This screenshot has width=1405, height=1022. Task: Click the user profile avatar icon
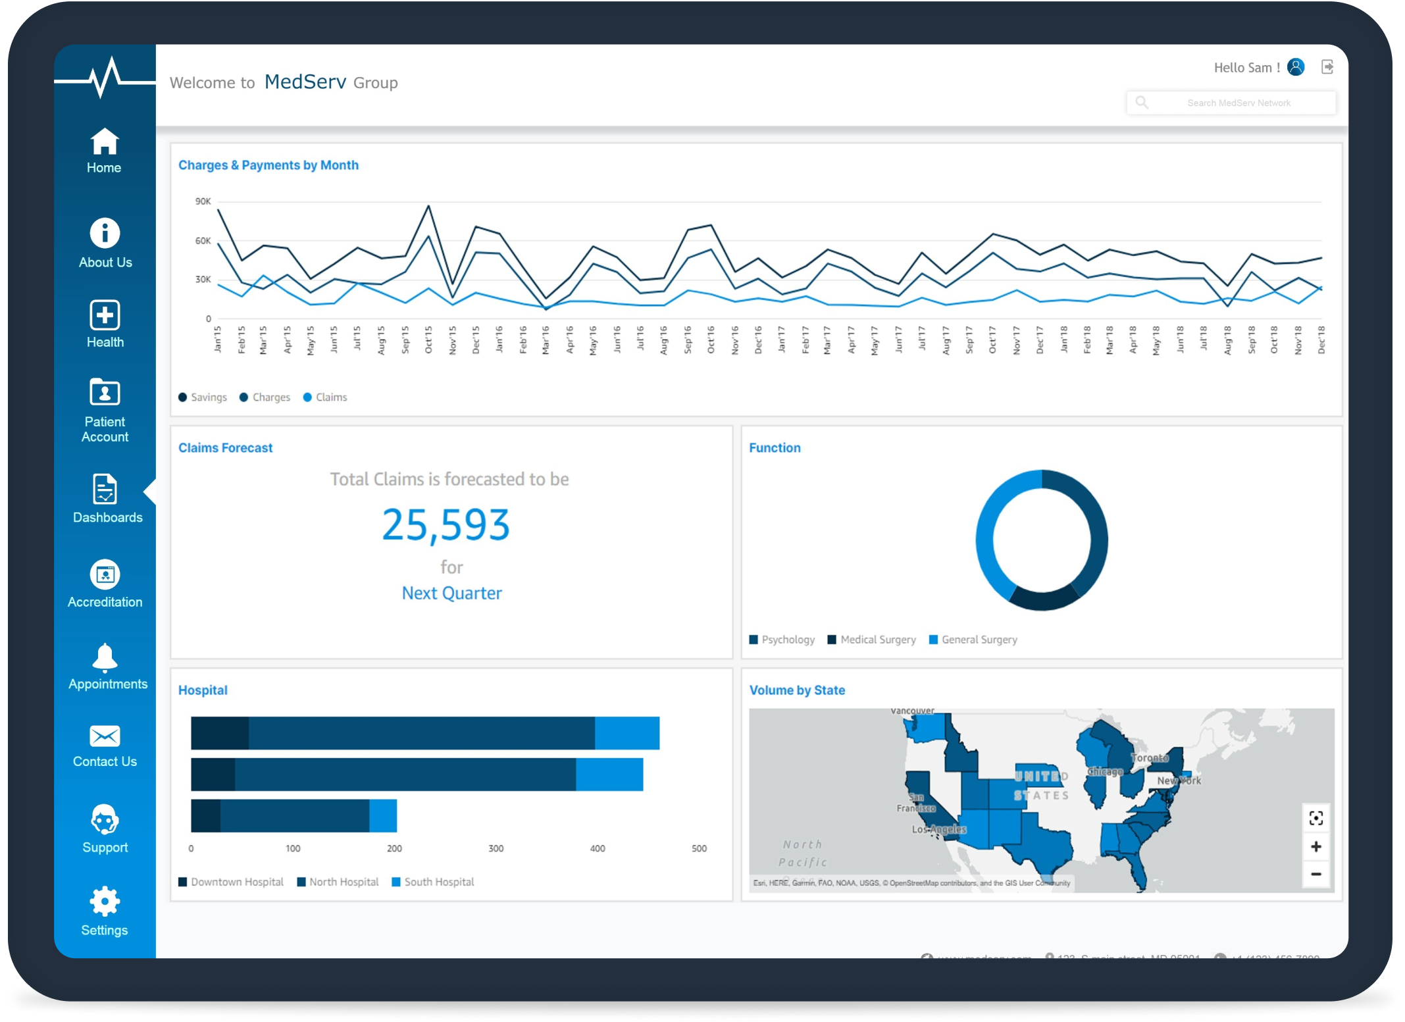[x=1296, y=67]
